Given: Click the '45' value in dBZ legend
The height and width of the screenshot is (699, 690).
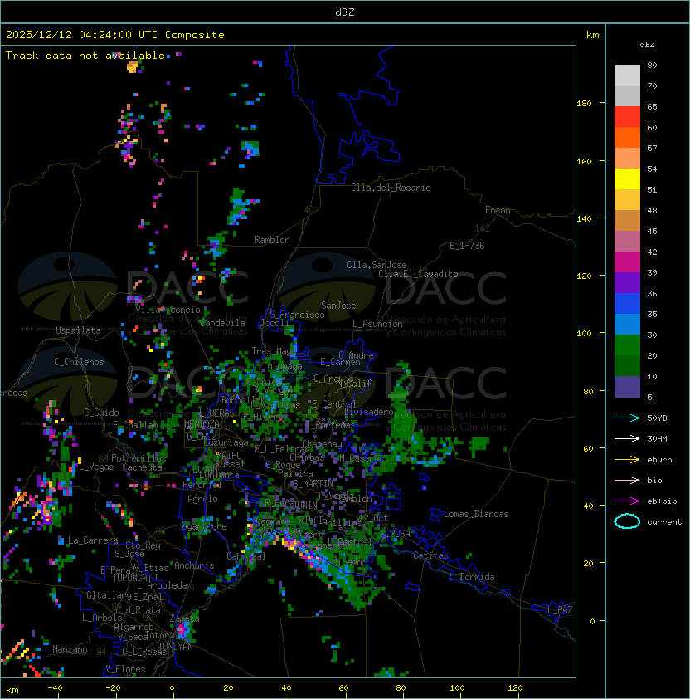Looking at the screenshot, I should pos(652,231).
